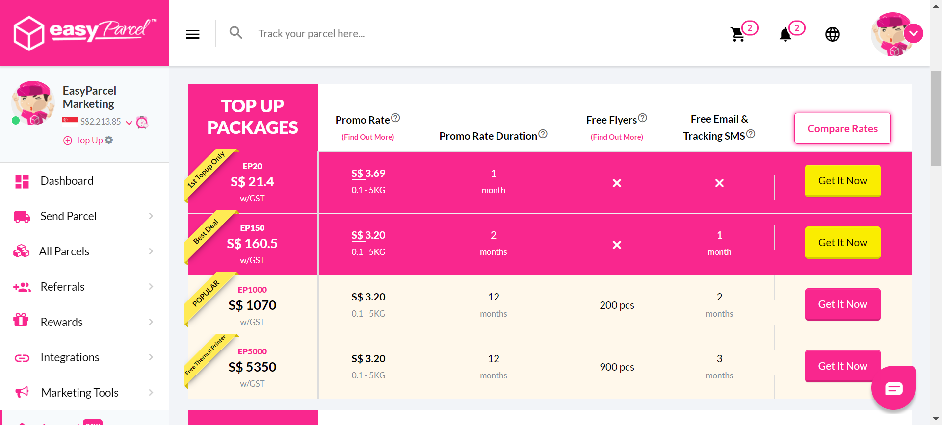Click the Referrals people icon

coord(22,287)
